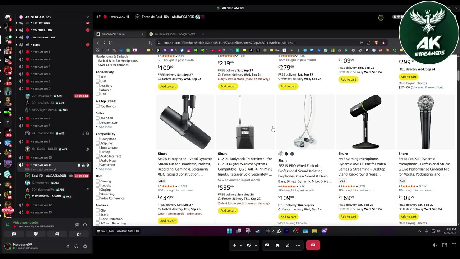Check Headphone compatibility filter
This screenshot has width=460, height=259.
click(98, 139)
